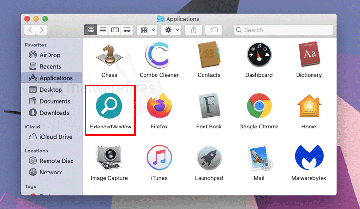Select Applications in the sidebar
This screenshot has width=360, height=209.
(x=52, y=78)
